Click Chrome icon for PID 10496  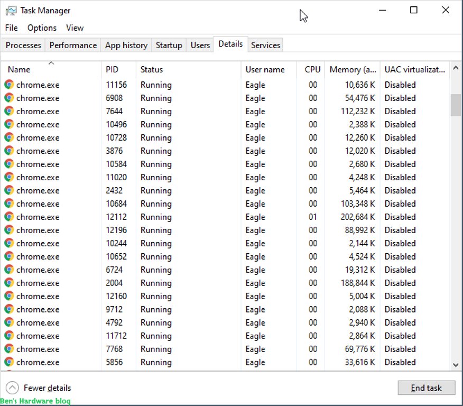click(9, 124)
